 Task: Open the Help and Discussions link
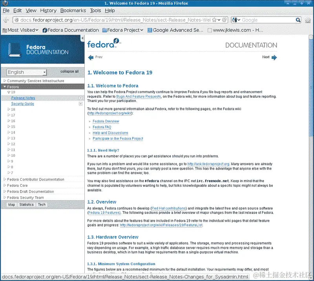click(x=110, y=133)
